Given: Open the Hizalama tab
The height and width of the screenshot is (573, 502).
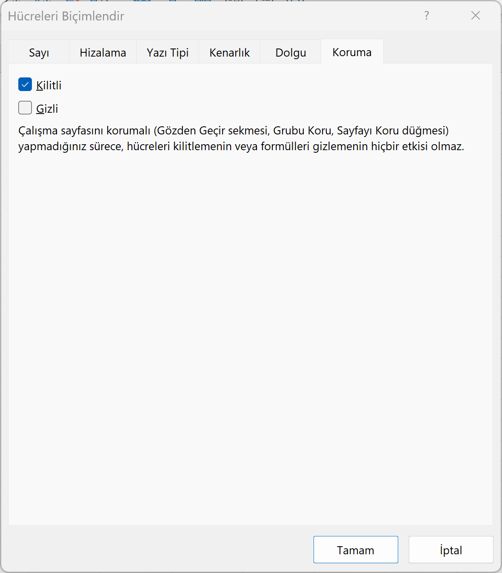Looking at the screenshot, I should 103,53.
